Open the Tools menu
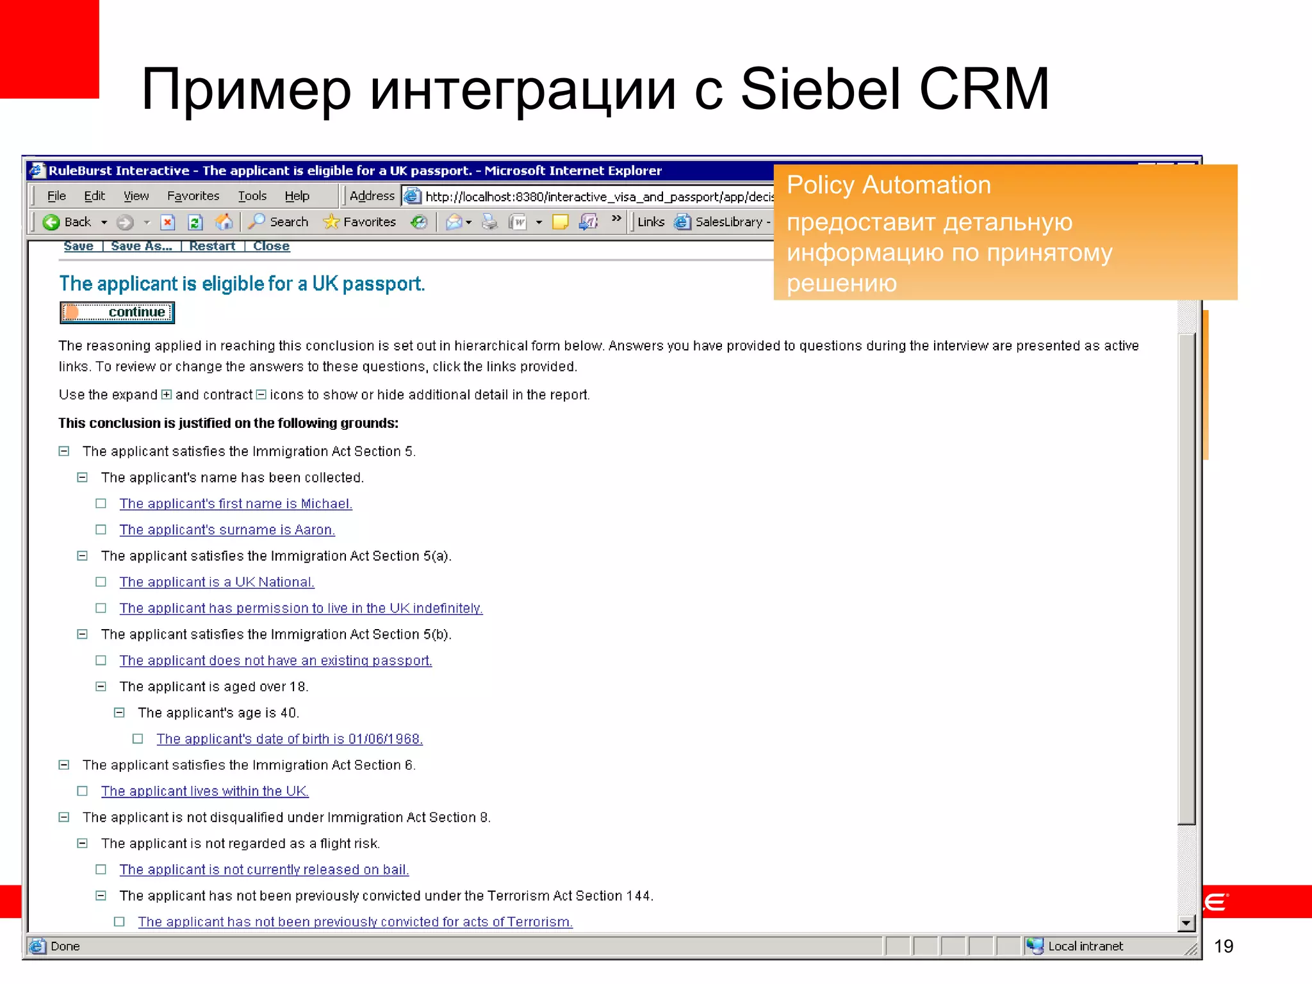Viewport: 1312px width, 984px height. (x=252, y=195)
